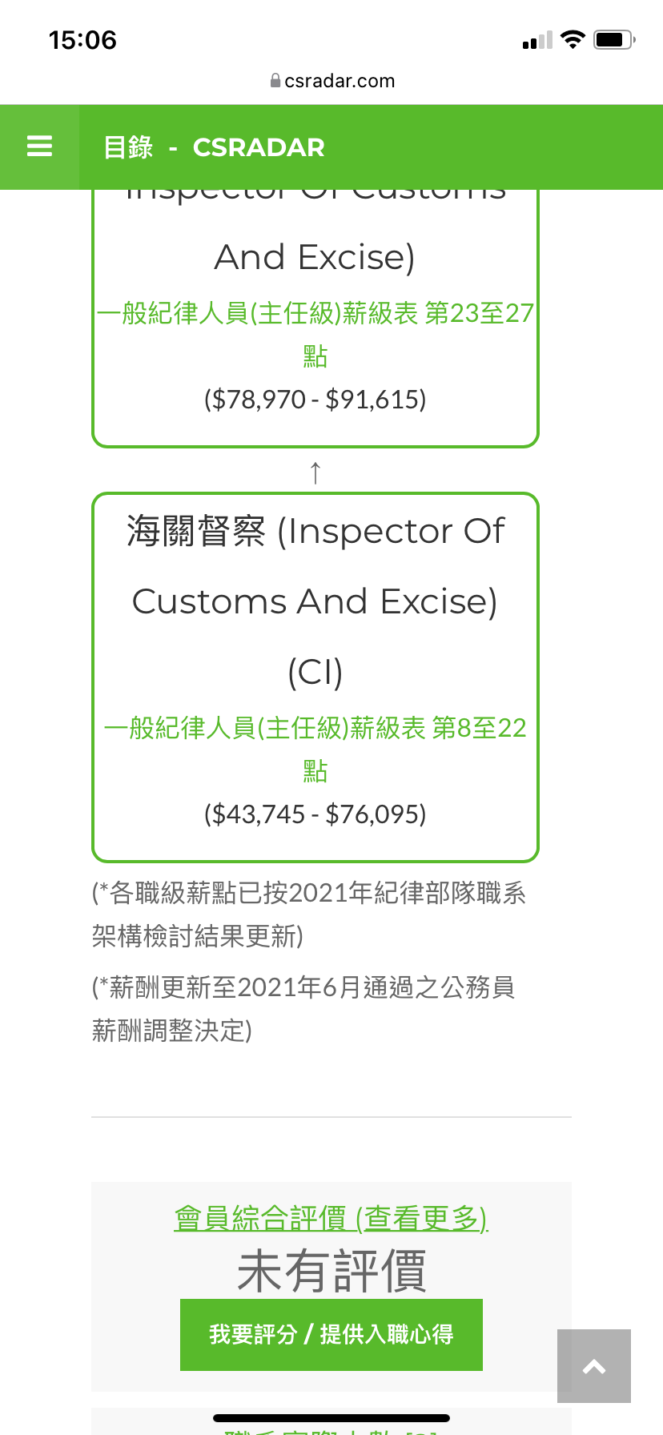Open pay scale link 第8至22點
Screen dimensions: 663x1435
(315, 749)
